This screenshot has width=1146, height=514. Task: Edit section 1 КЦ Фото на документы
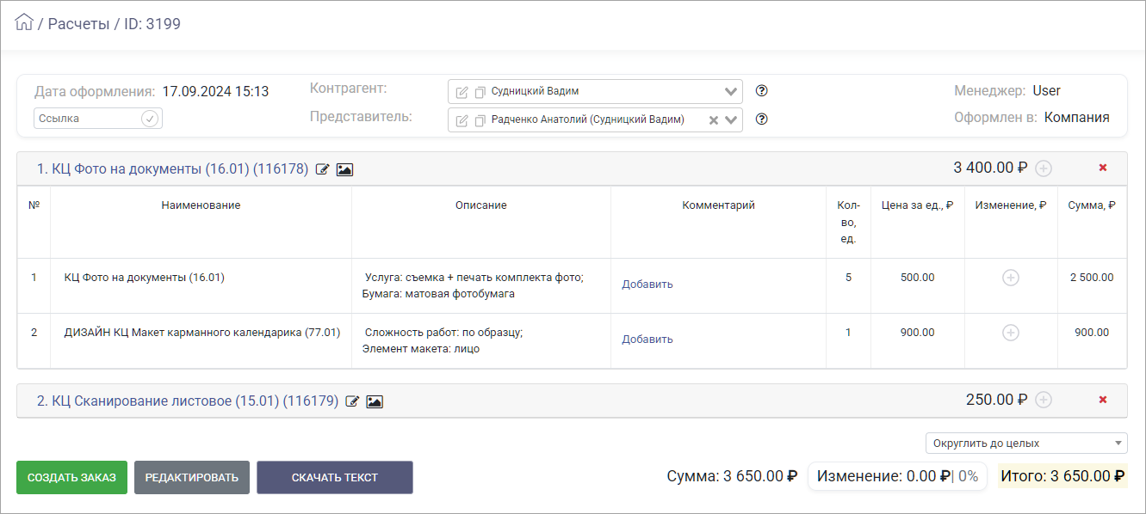tap(323, 169)
